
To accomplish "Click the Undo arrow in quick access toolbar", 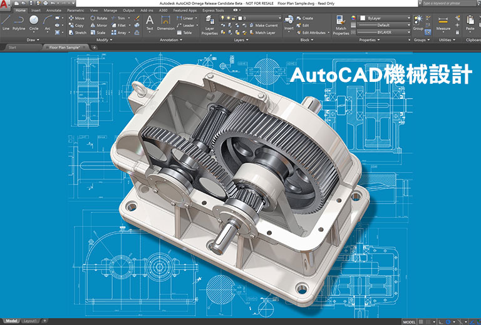I will pyautogui.click(x=53, y=3).
